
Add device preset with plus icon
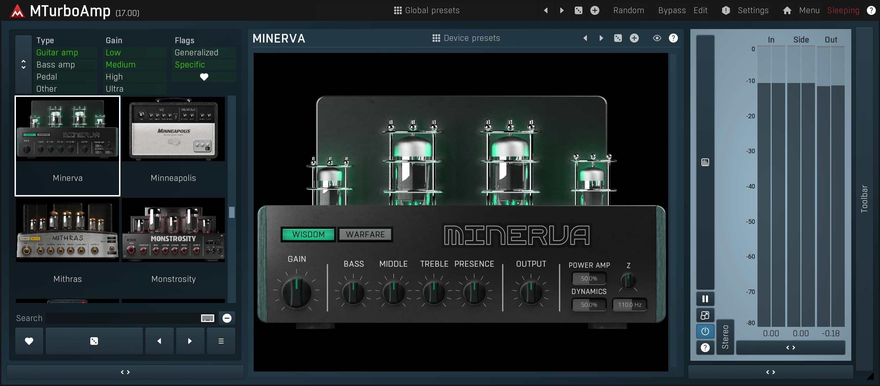(634, 38)
